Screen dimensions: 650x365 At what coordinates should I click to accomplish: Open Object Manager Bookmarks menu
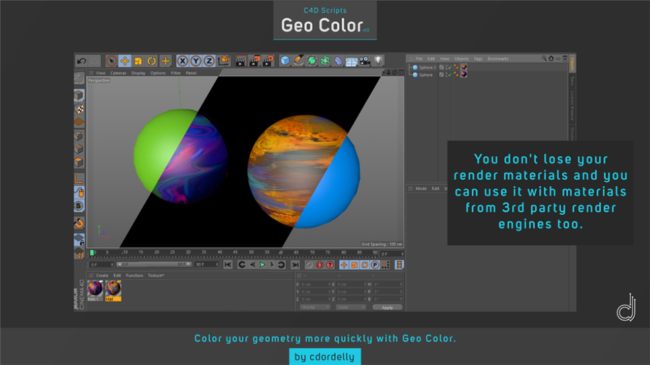click(x=498, y=59)
